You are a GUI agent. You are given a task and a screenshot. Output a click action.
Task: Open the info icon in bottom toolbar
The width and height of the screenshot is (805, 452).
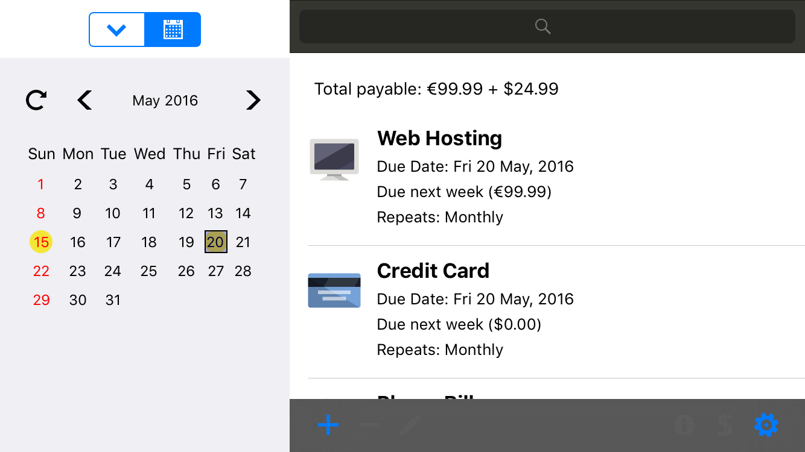point(684,425)
